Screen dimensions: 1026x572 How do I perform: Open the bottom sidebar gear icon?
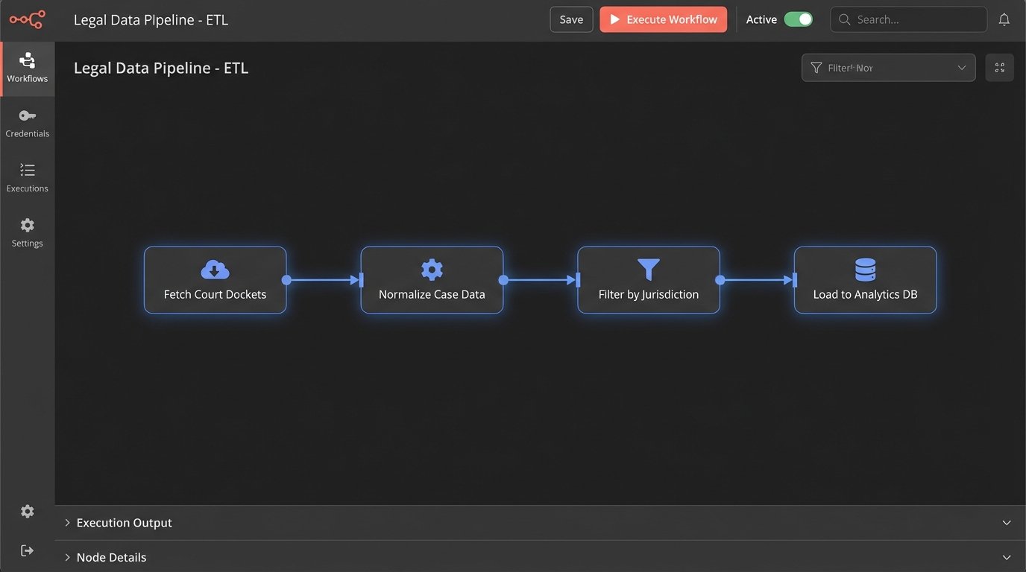27,511
